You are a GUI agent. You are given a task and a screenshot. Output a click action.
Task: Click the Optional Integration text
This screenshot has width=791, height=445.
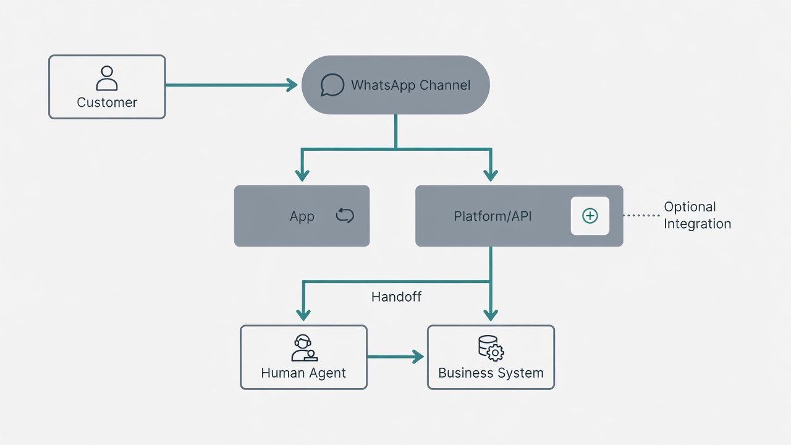698,215
